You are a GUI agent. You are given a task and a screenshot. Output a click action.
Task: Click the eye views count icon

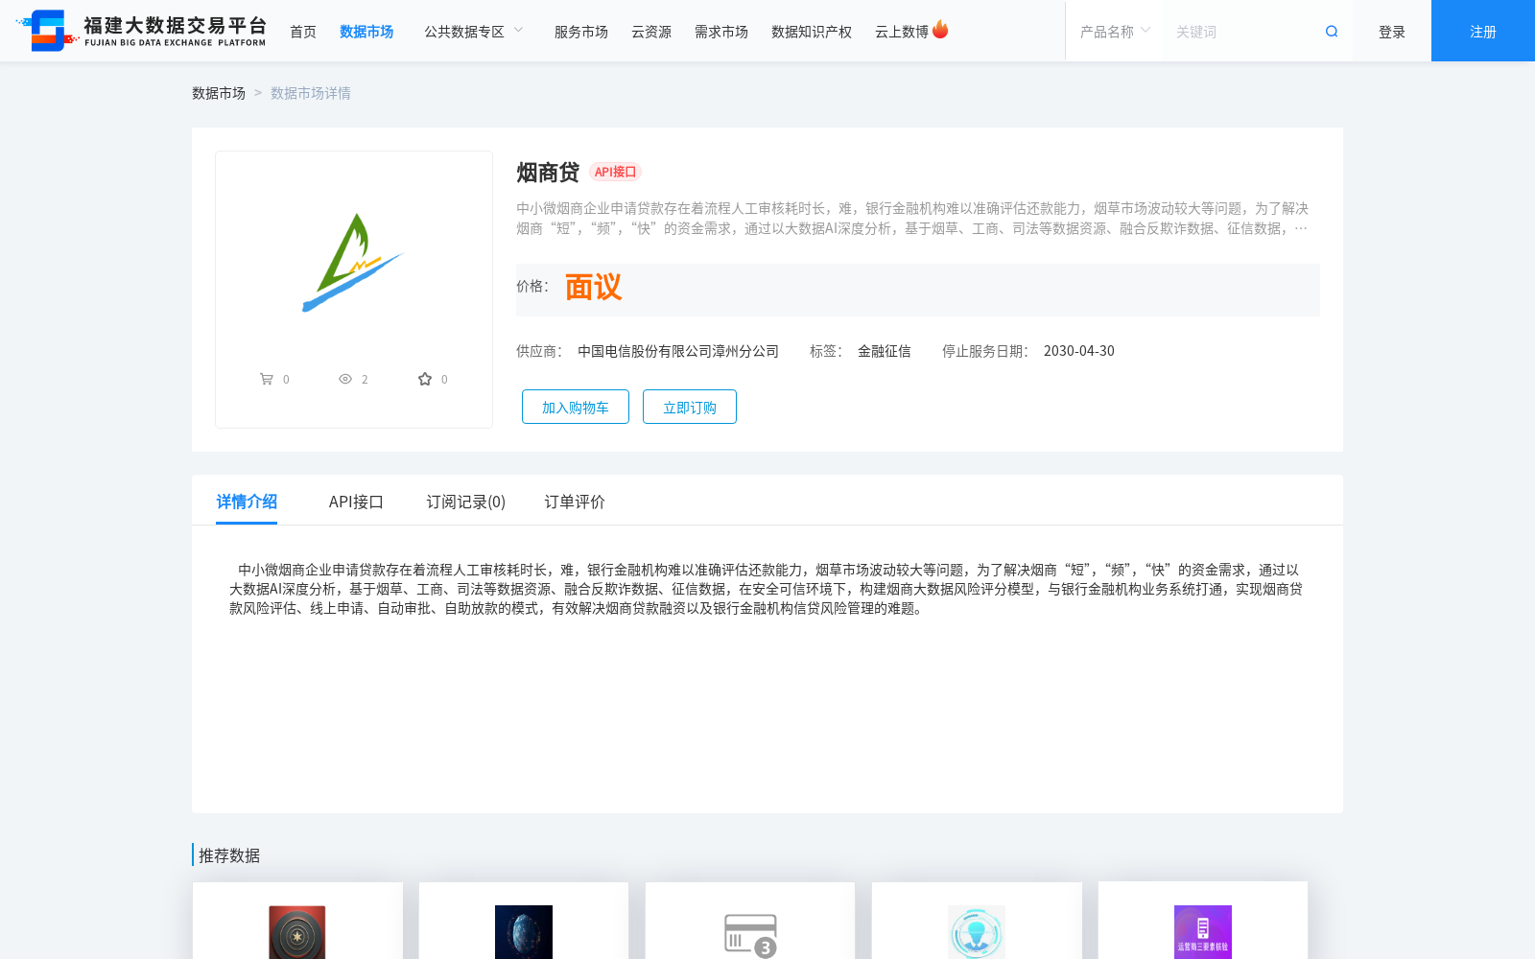[345, 379]
